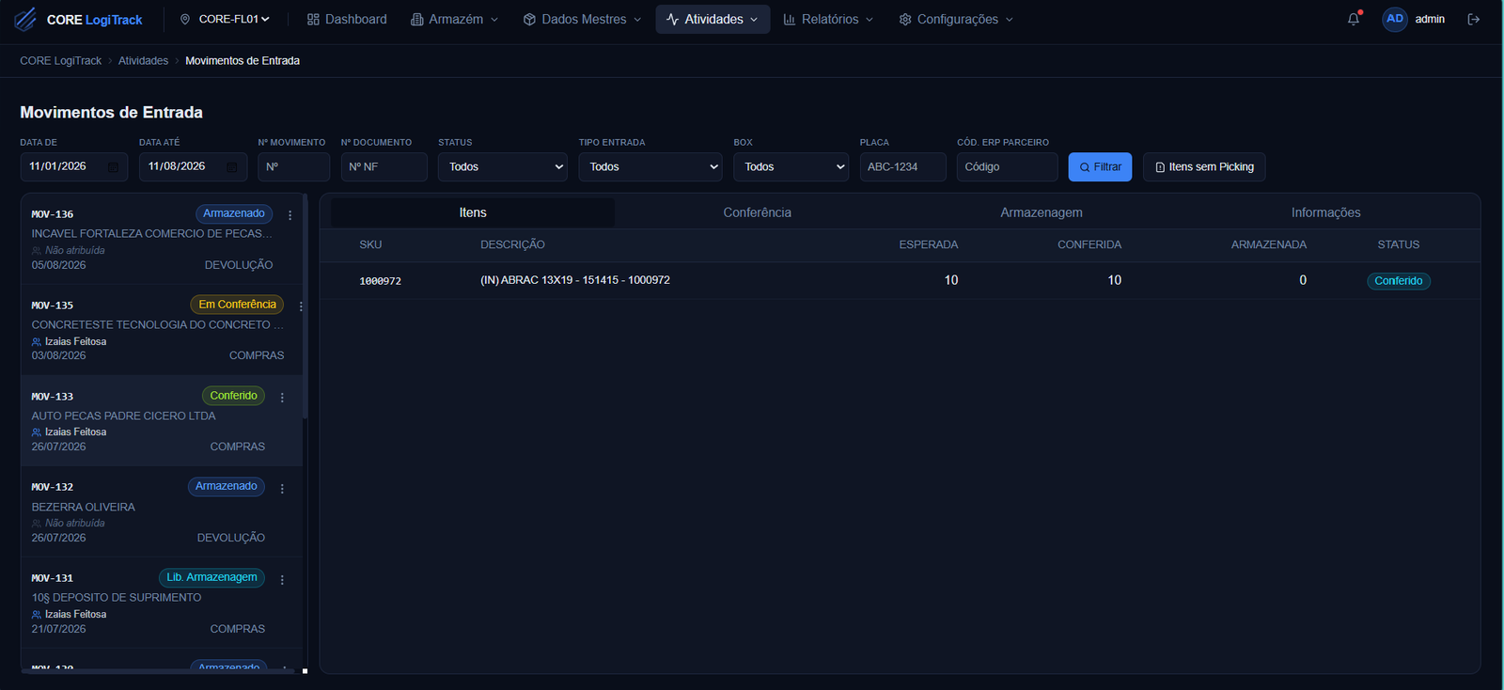Focus the Nº Documento input
1504x690 pixels.
[x=384, y=166]
